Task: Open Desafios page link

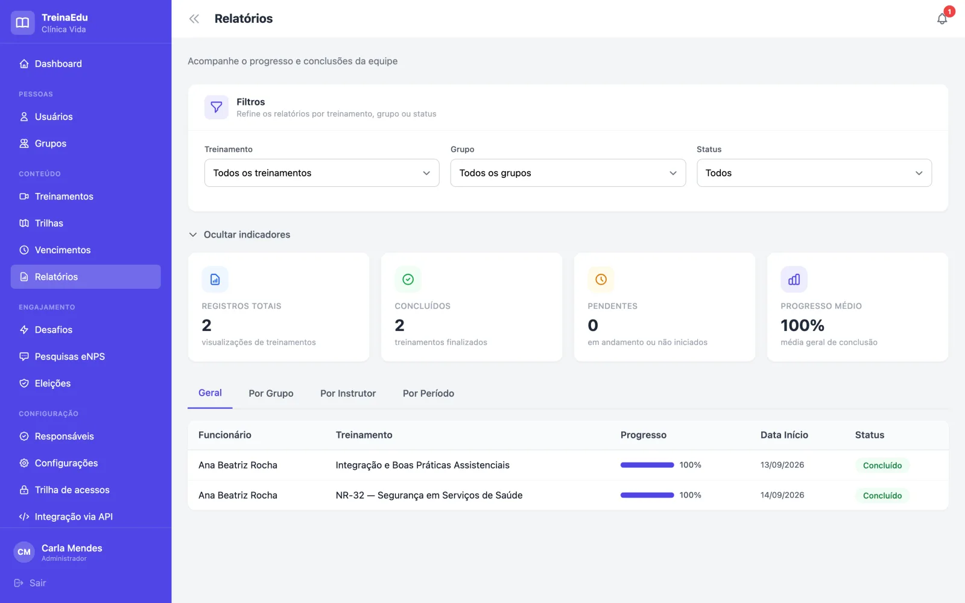Action: [86, 330]
